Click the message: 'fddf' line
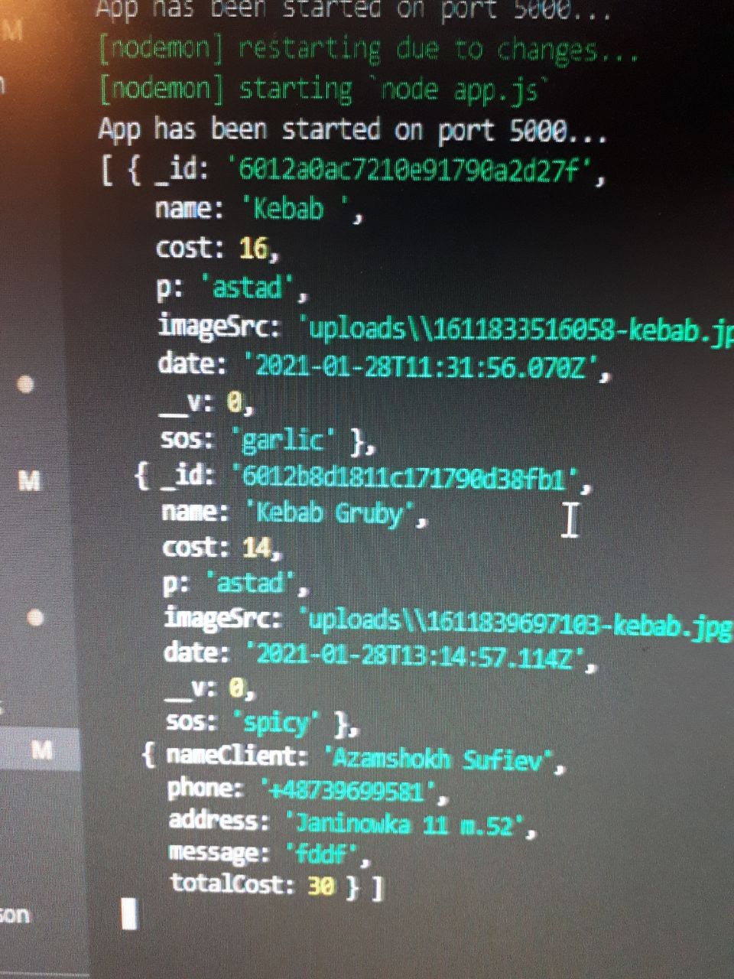The width and height of the screenshot is (734, 979). click(271, 853)
